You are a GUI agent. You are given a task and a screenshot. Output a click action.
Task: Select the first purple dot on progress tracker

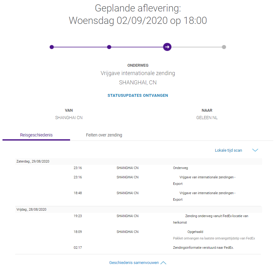[x=52, y=47]
